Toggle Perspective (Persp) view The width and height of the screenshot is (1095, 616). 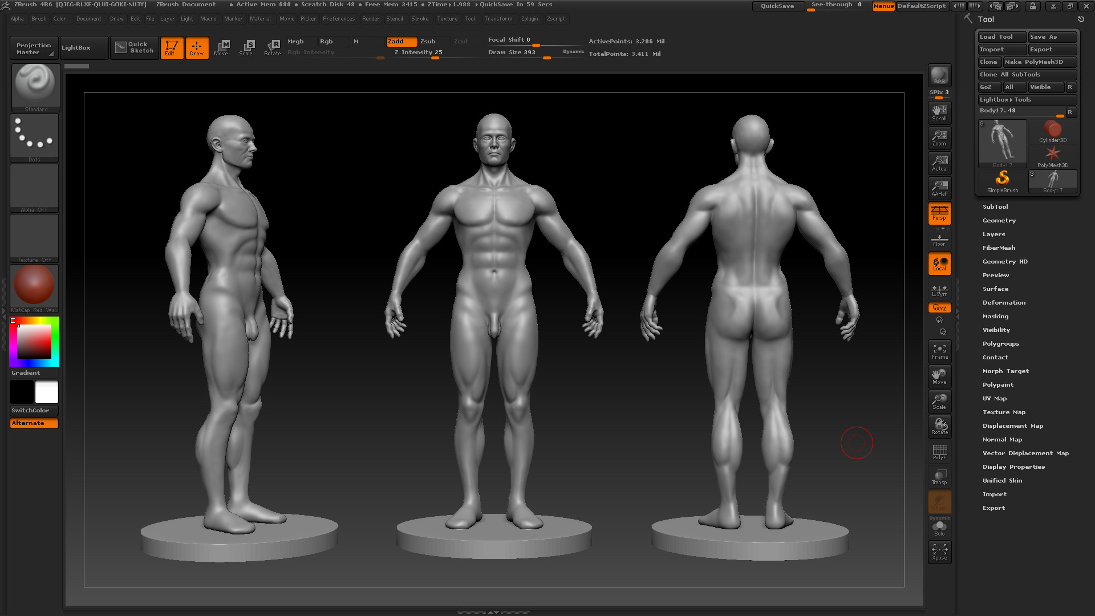click(939, 213)
